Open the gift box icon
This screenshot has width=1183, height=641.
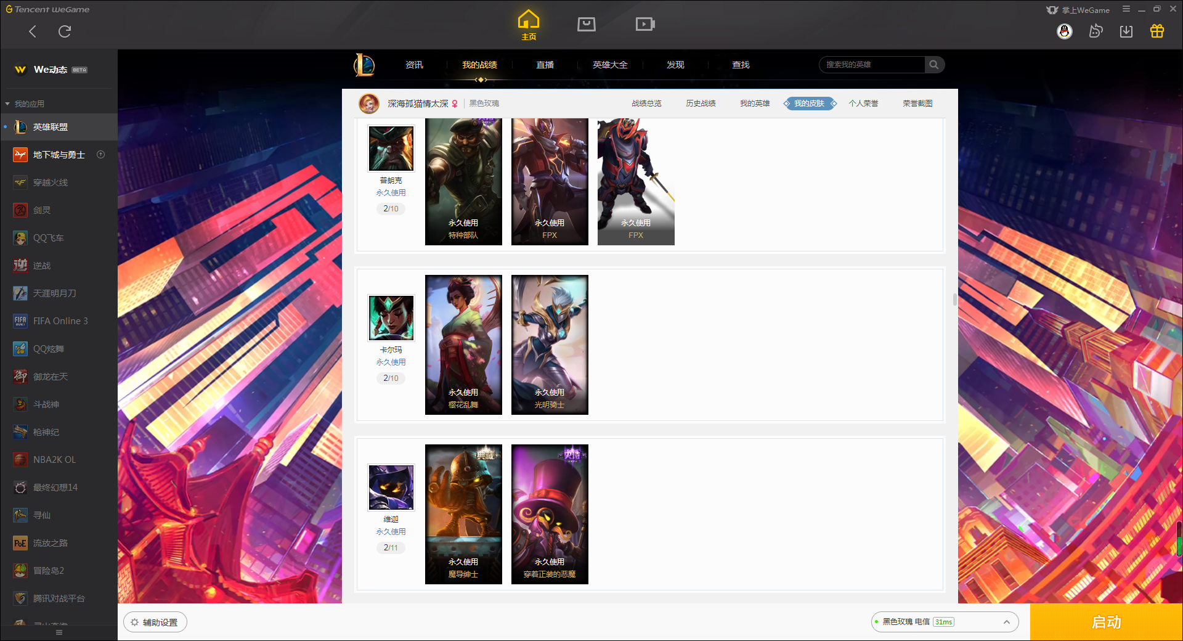1157,31
